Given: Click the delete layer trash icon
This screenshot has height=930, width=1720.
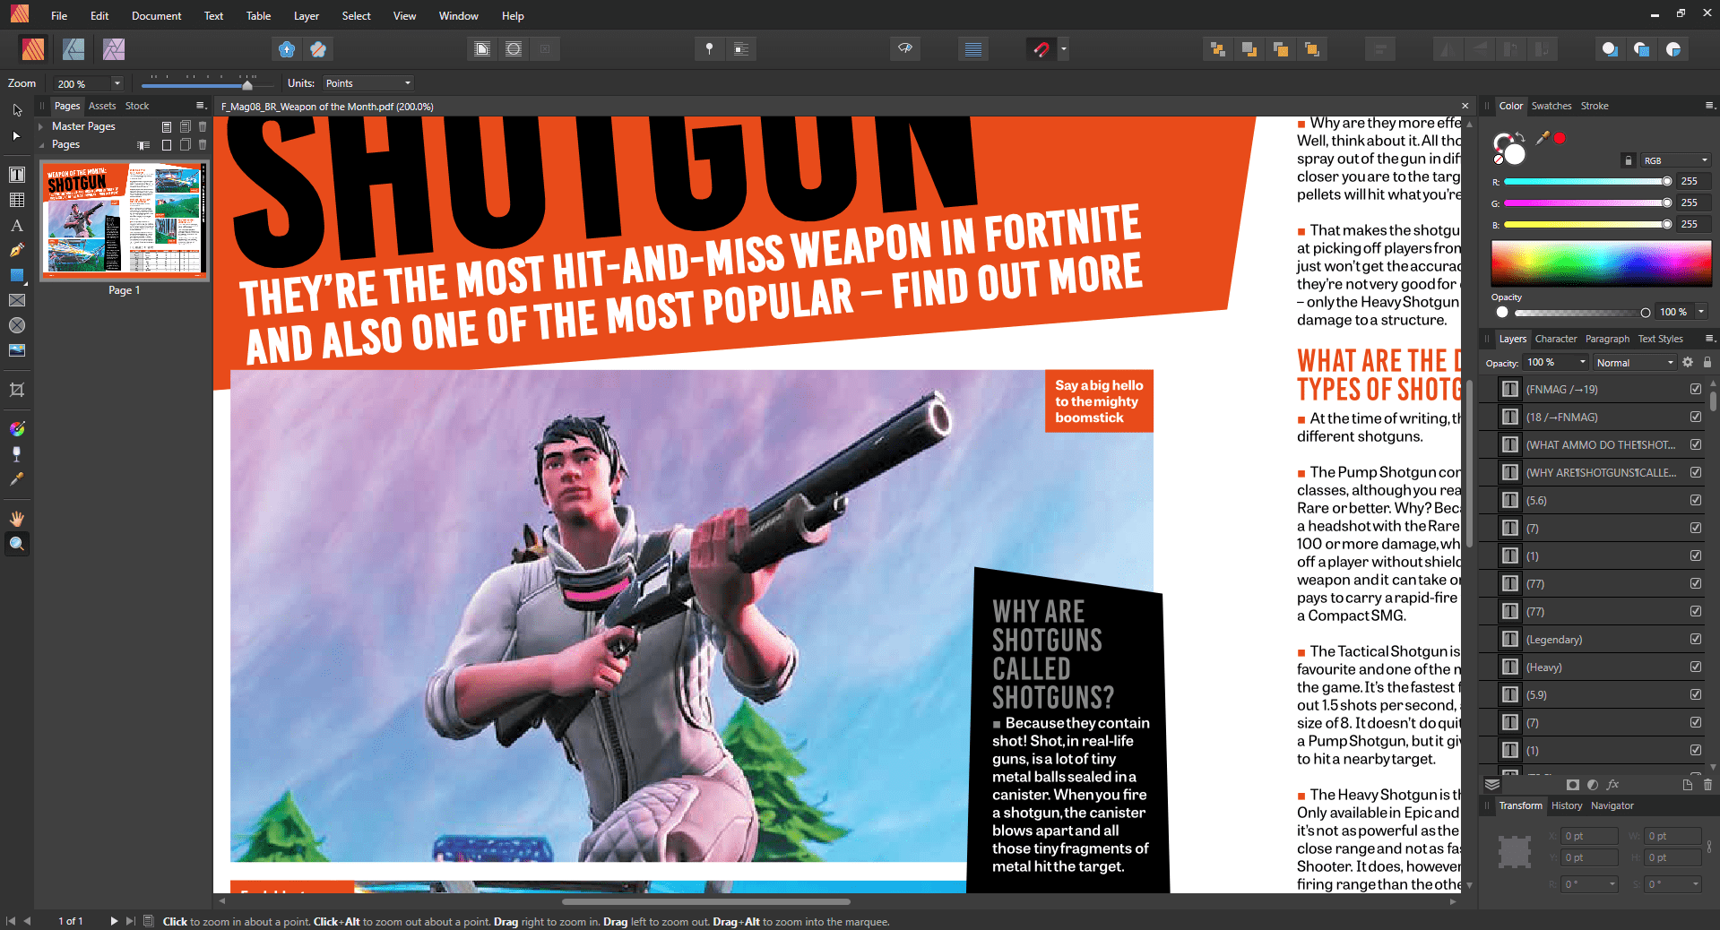Looking at the screenshot, I should tap(1707, 785).
